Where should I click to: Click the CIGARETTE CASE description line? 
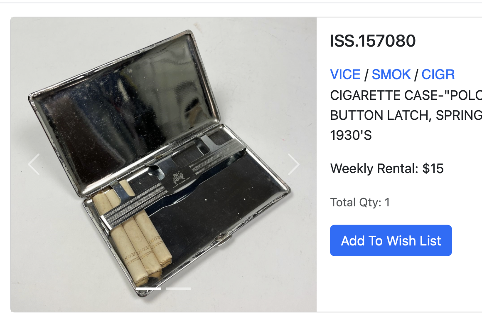[x=406, y=95]
